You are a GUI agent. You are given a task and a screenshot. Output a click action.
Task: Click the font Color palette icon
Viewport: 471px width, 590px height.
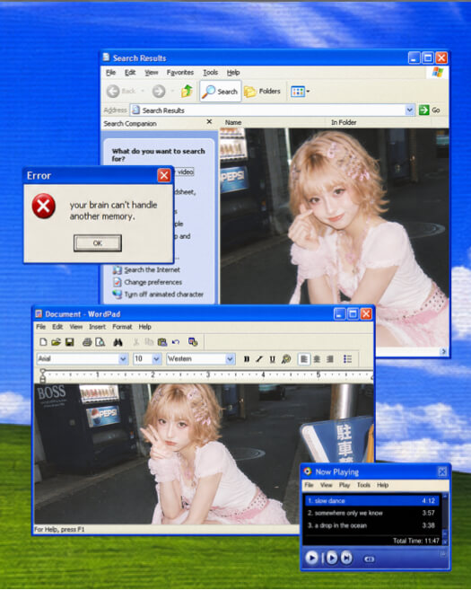(286, 359)
